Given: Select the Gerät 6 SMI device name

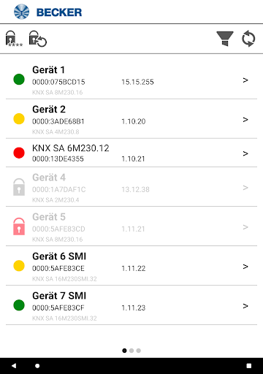Looking at the screenshot, I should pyautogui.click(x=59, y=256).
